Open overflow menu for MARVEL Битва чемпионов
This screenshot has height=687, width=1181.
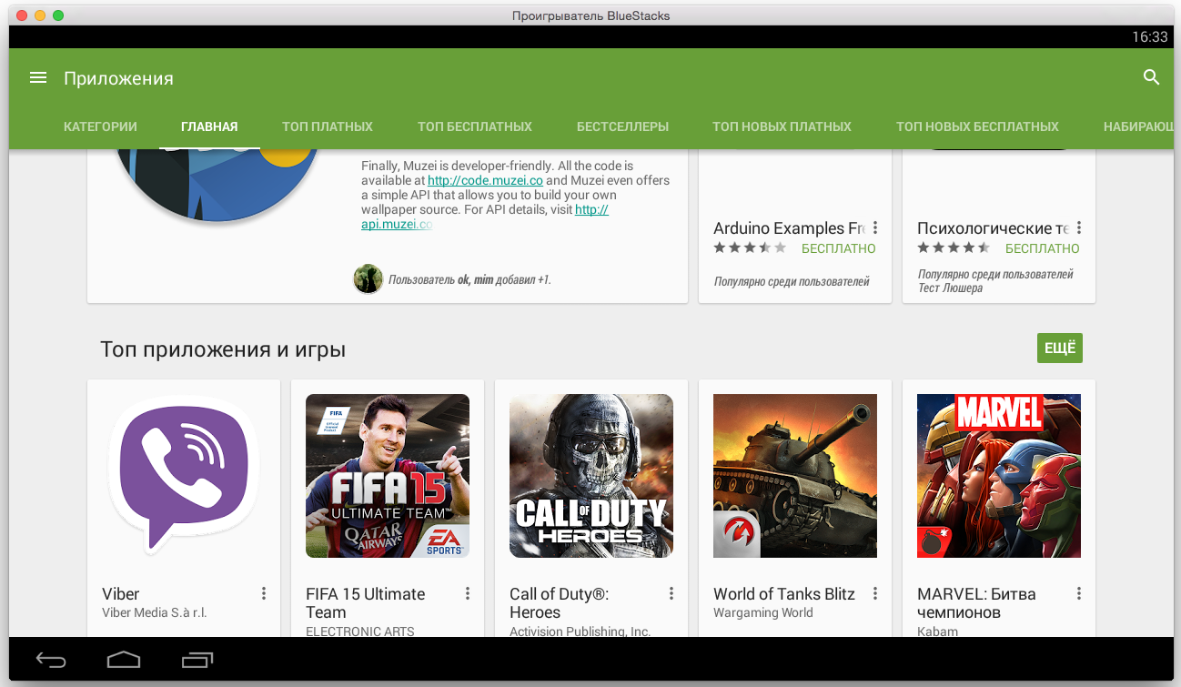[x=1079, y=593]
